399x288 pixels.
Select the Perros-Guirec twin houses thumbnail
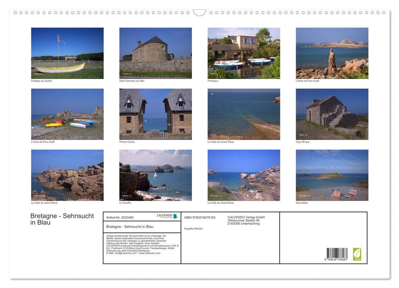pos(155,114)
